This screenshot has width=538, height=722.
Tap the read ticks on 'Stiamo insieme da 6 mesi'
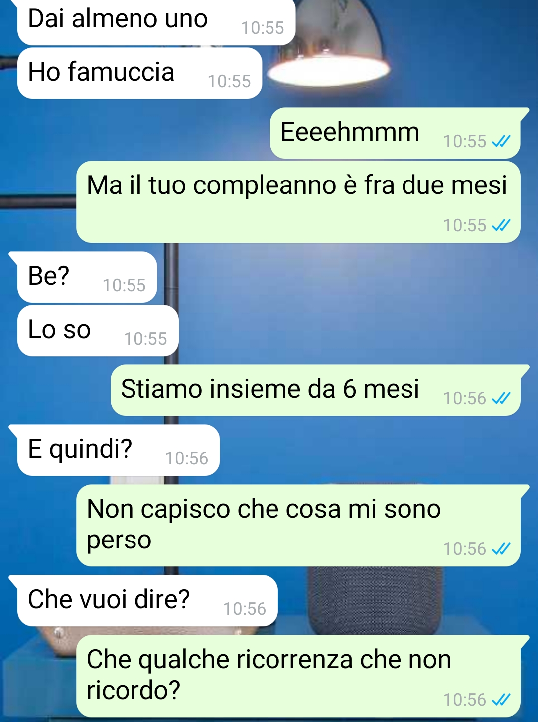(x=501, y=398)
